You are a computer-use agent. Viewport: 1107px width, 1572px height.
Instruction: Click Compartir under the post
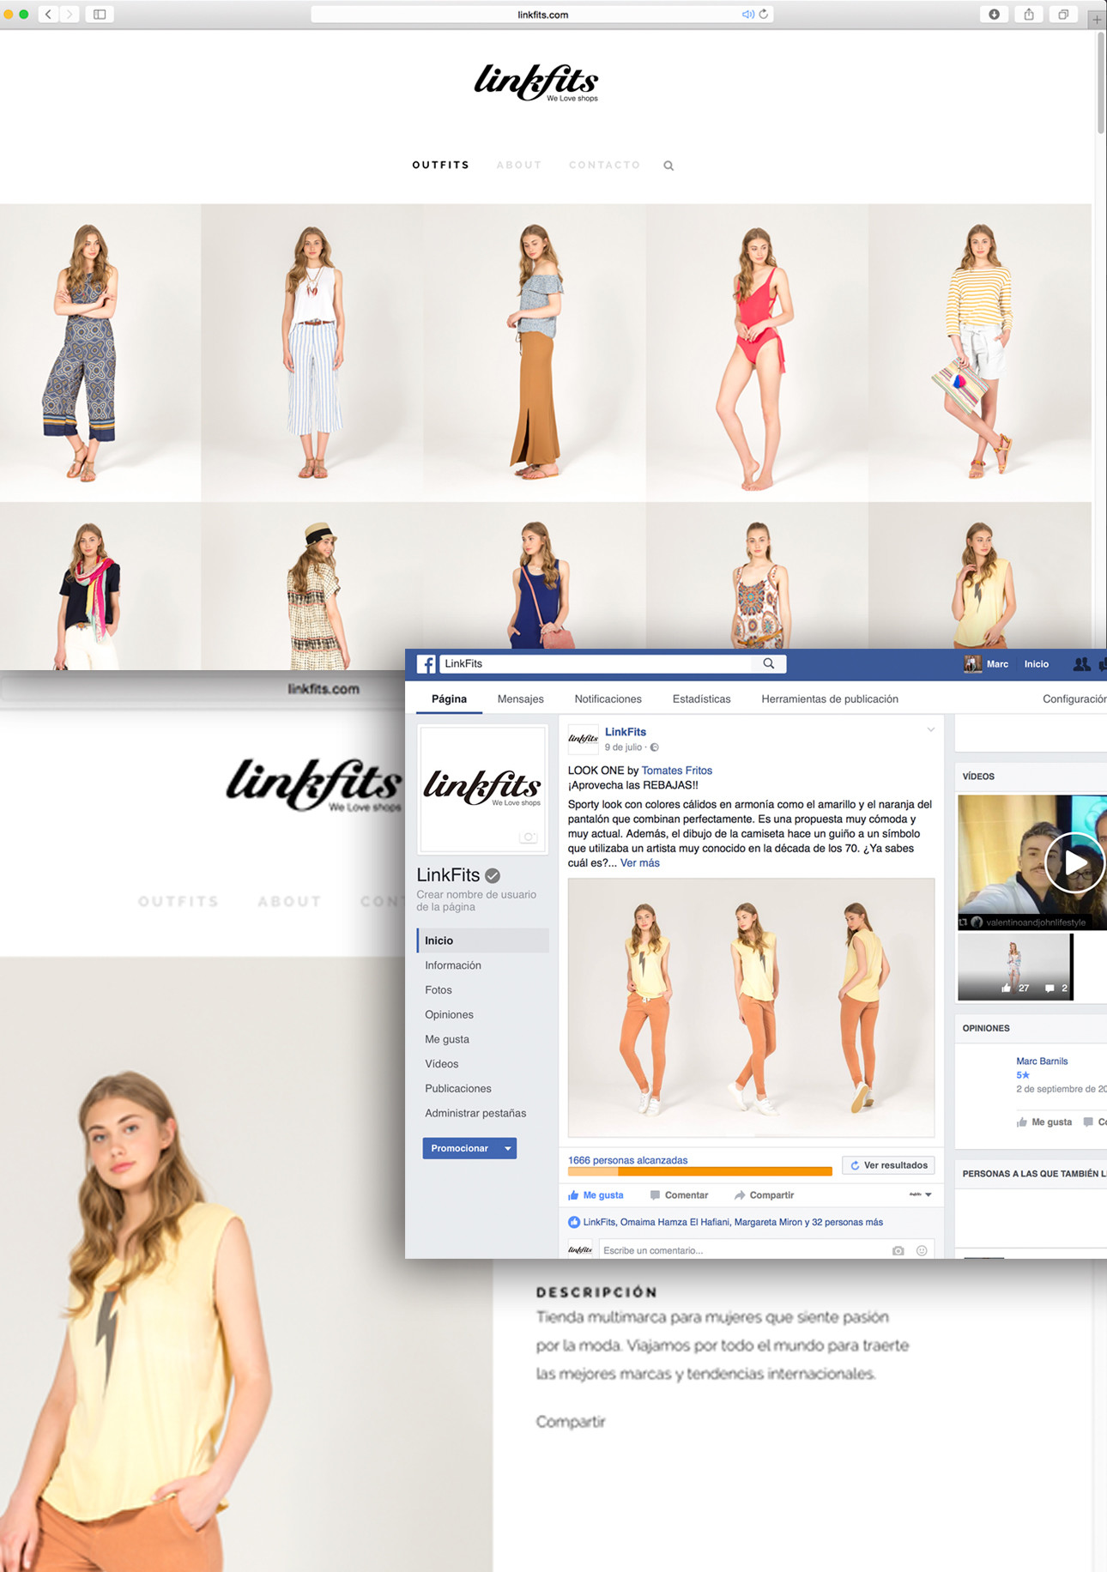[764, 1195]
